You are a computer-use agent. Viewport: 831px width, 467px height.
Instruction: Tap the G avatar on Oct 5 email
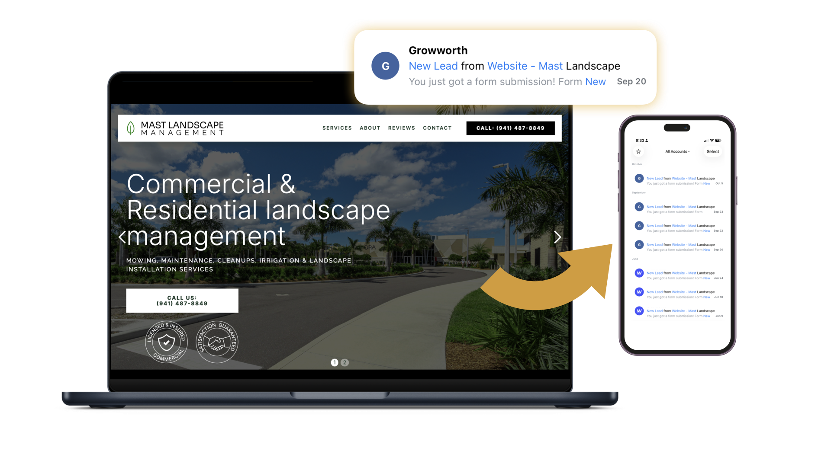(639, 178)
